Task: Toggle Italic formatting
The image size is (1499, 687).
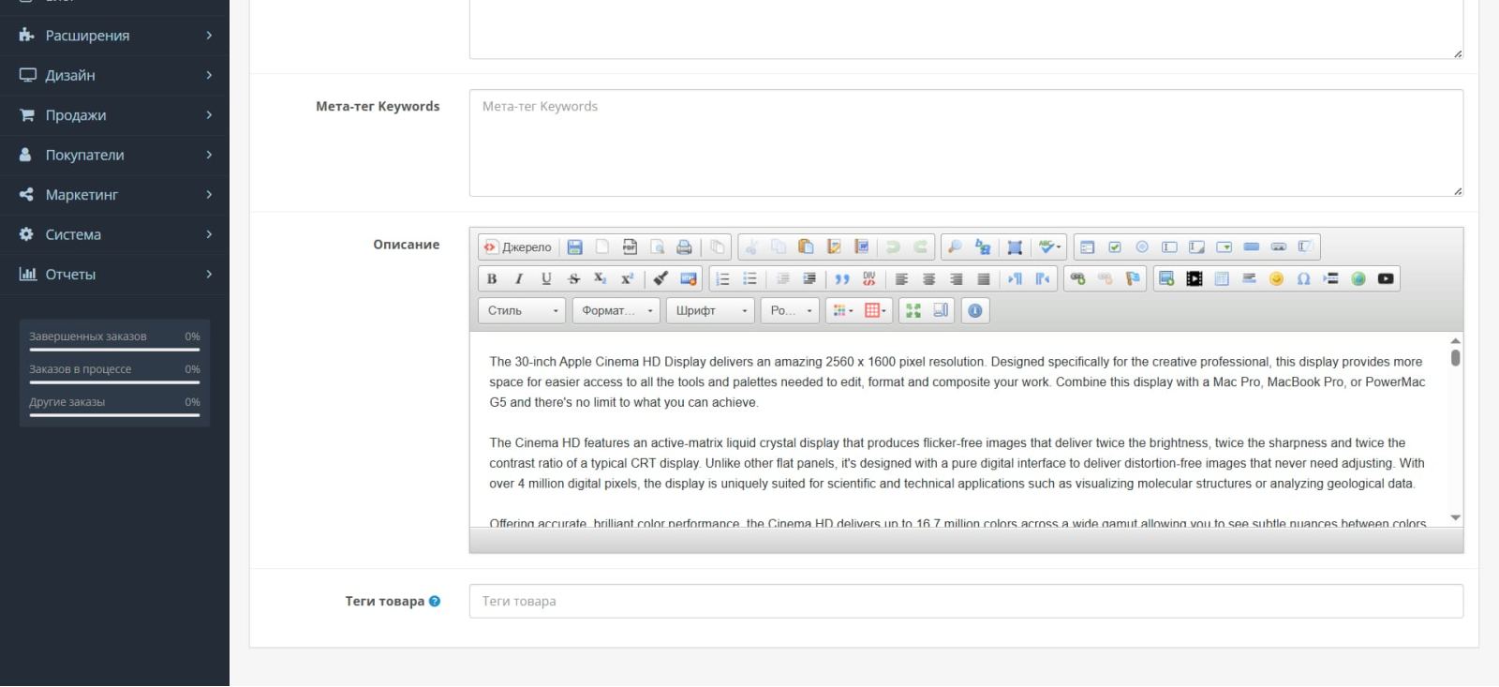Action: pyautogui.click(x=519, y=279)
